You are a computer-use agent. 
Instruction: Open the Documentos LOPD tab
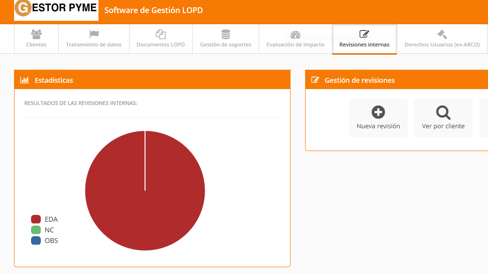tap(161, 39)
